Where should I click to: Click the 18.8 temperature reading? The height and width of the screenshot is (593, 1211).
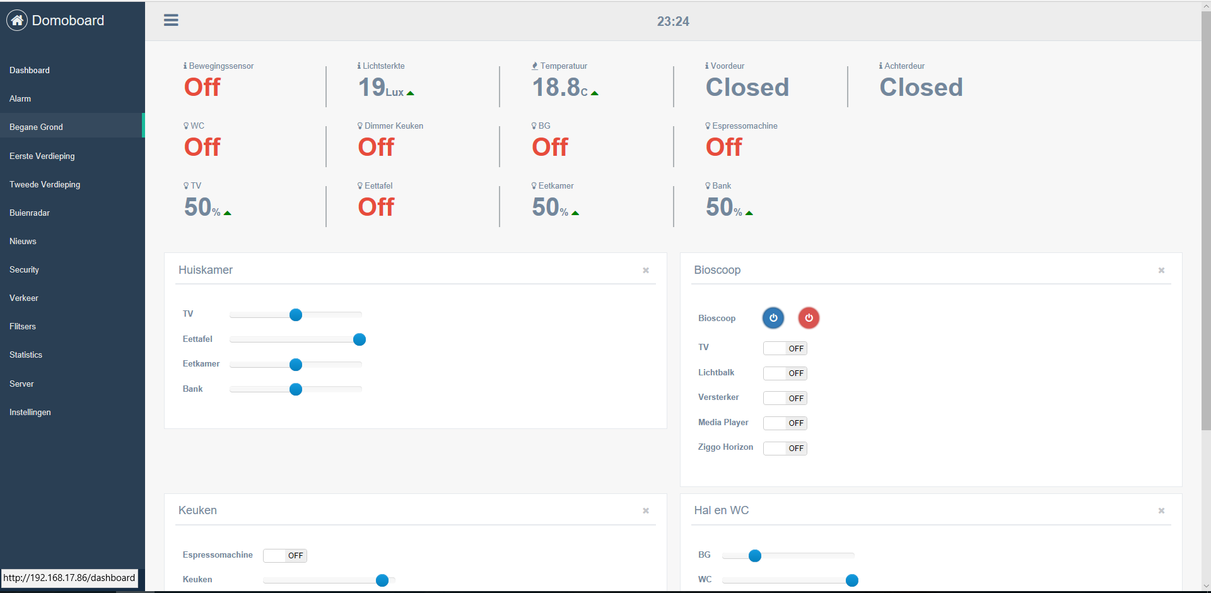coord(556,87)
